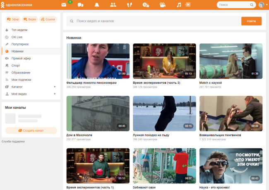Open video camera icon in top bar
Image resolution: width=269 pixels, height=190 pixels.
point(163,5)
